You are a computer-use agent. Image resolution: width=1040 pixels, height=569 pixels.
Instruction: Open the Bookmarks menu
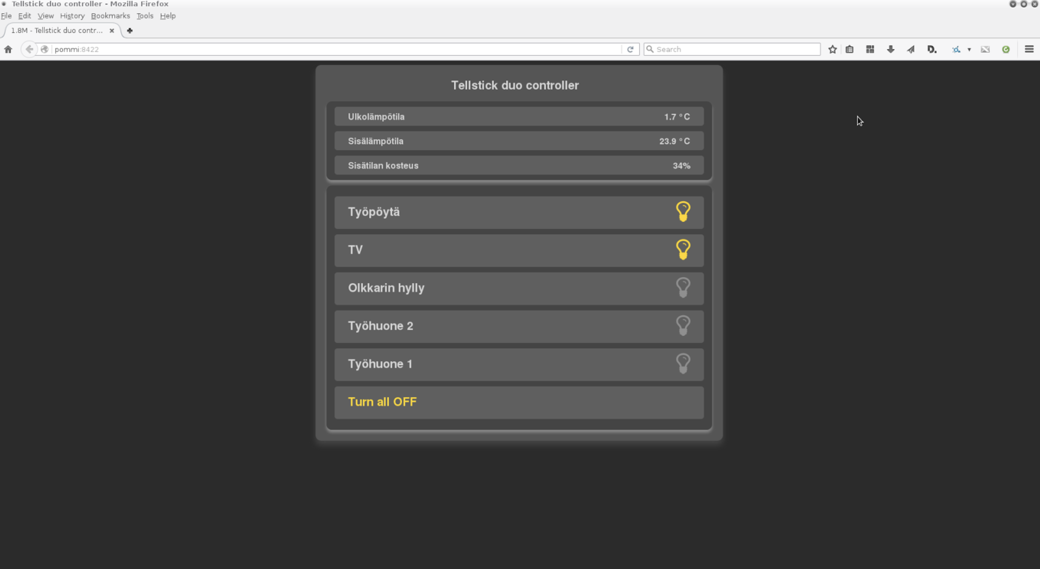[x=110, y=16]
